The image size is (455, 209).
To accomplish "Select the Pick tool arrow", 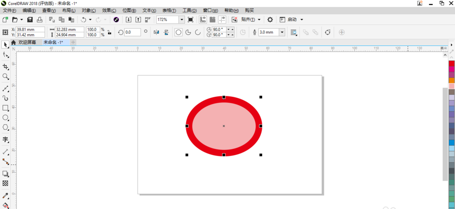I will click(5, 45).
